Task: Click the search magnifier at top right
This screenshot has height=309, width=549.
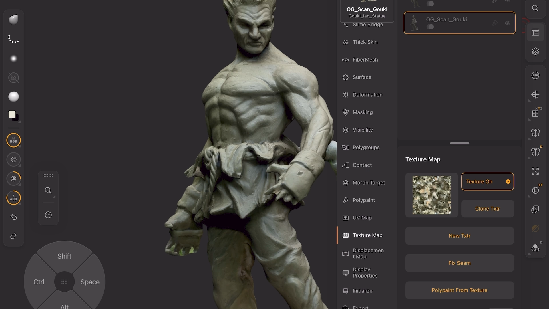Action: click(x=535, y=8)
